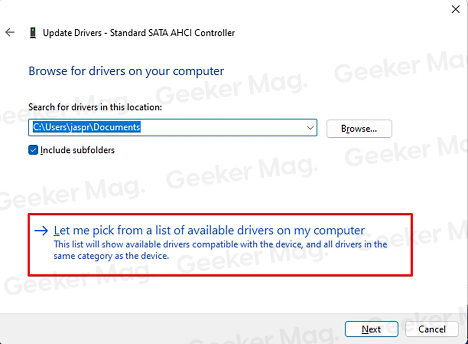
Task: Click the Next button
Action: pyautogui.click(x=371, y=329)
